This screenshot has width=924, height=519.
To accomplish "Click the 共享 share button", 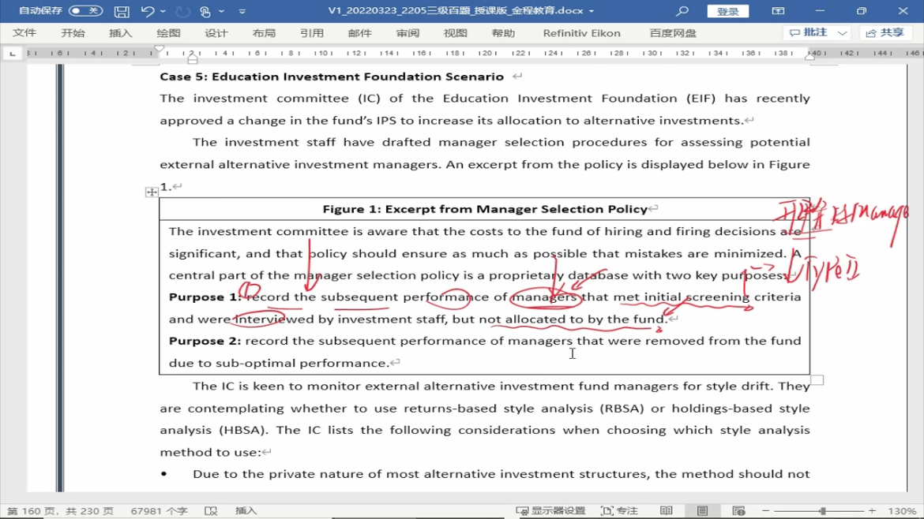I will 885,33.
